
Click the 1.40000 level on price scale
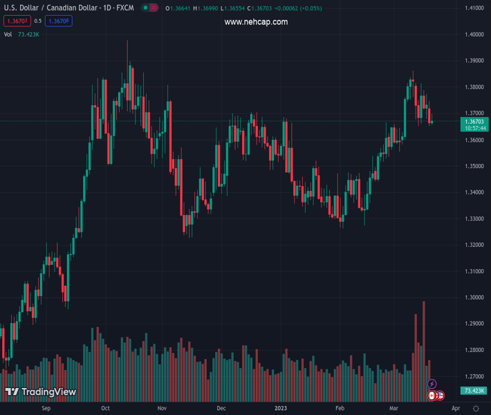click(474, 35)
